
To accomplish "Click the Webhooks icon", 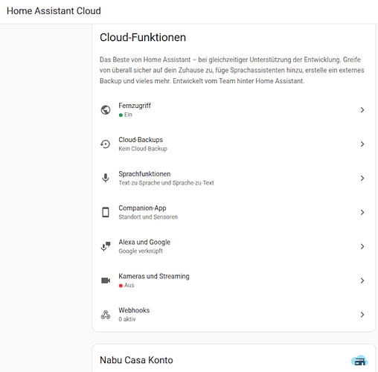I will (106, 315).
